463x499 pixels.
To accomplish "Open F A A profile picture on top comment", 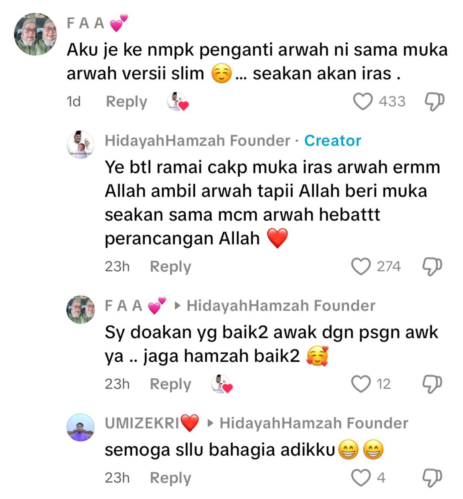I will [x=35, y=34].
